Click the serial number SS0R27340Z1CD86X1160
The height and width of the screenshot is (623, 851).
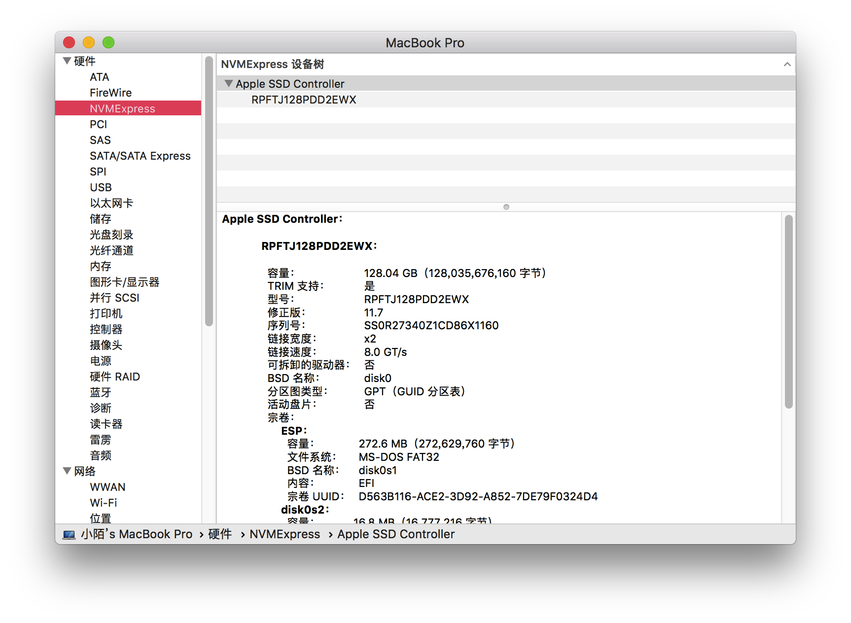(431, 326)
